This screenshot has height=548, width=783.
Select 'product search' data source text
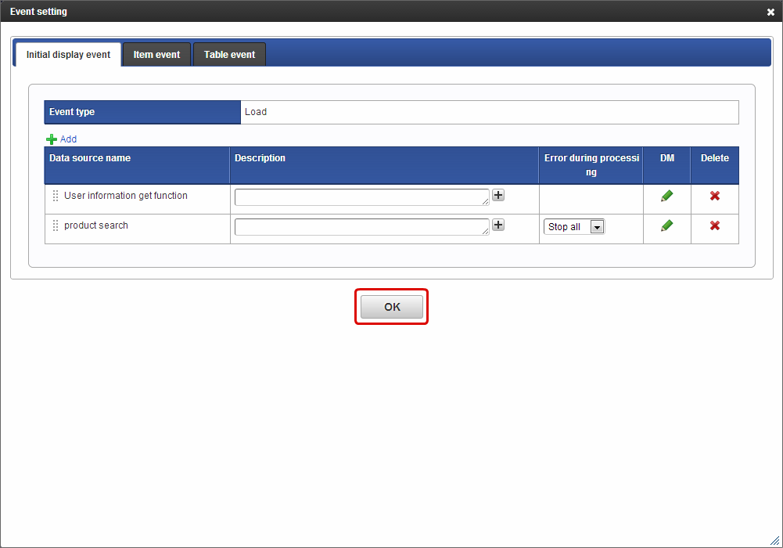[96, 225]
